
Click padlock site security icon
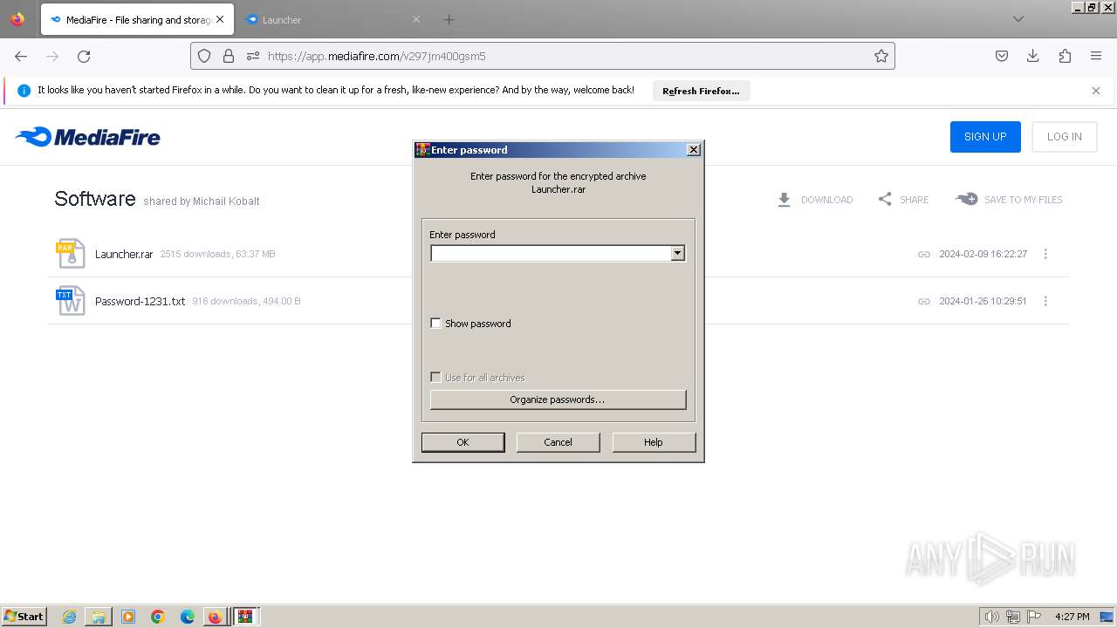coord(229,56)
